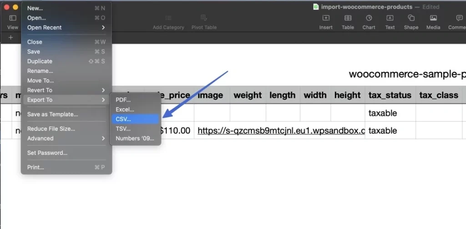The width and height of the screenshot is (466, 229).
Task: Click the Pivot Table toolbar icon
Action: point(204,18)
